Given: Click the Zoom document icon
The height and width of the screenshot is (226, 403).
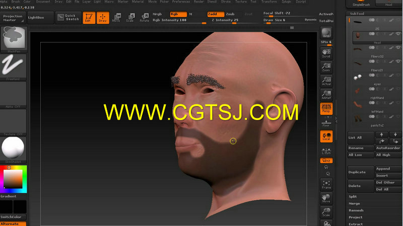Looking at the screenshot, I should point(326,67).
